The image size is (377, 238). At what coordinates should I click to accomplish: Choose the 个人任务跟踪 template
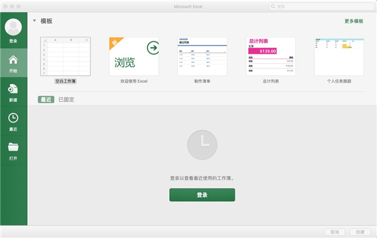339,57
